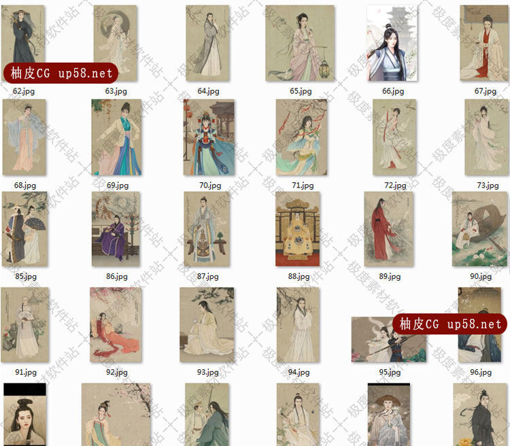Click the file name 96.jpg

pyautogui.click(x=481, y=372)
